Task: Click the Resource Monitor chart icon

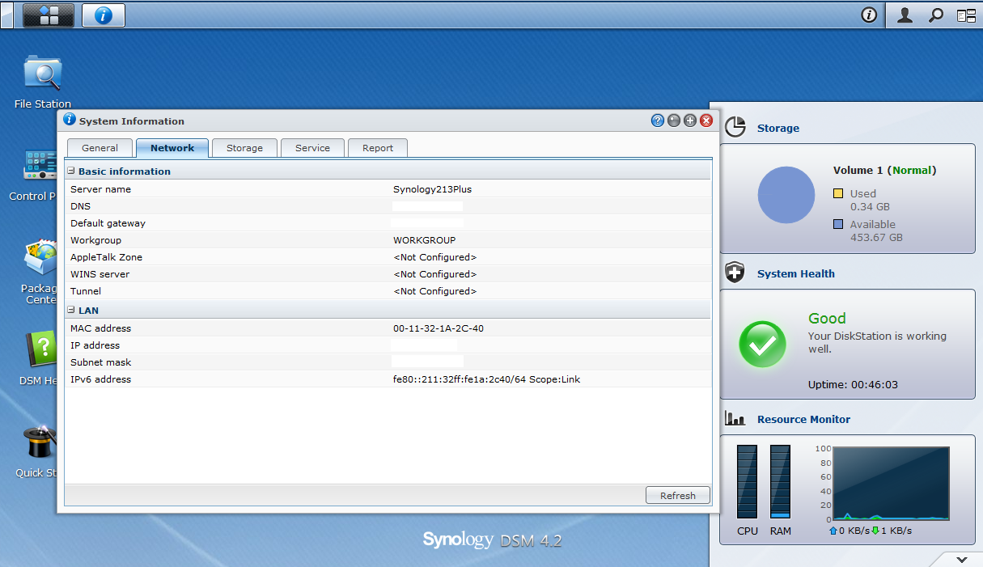Action: tap(735, 418)
